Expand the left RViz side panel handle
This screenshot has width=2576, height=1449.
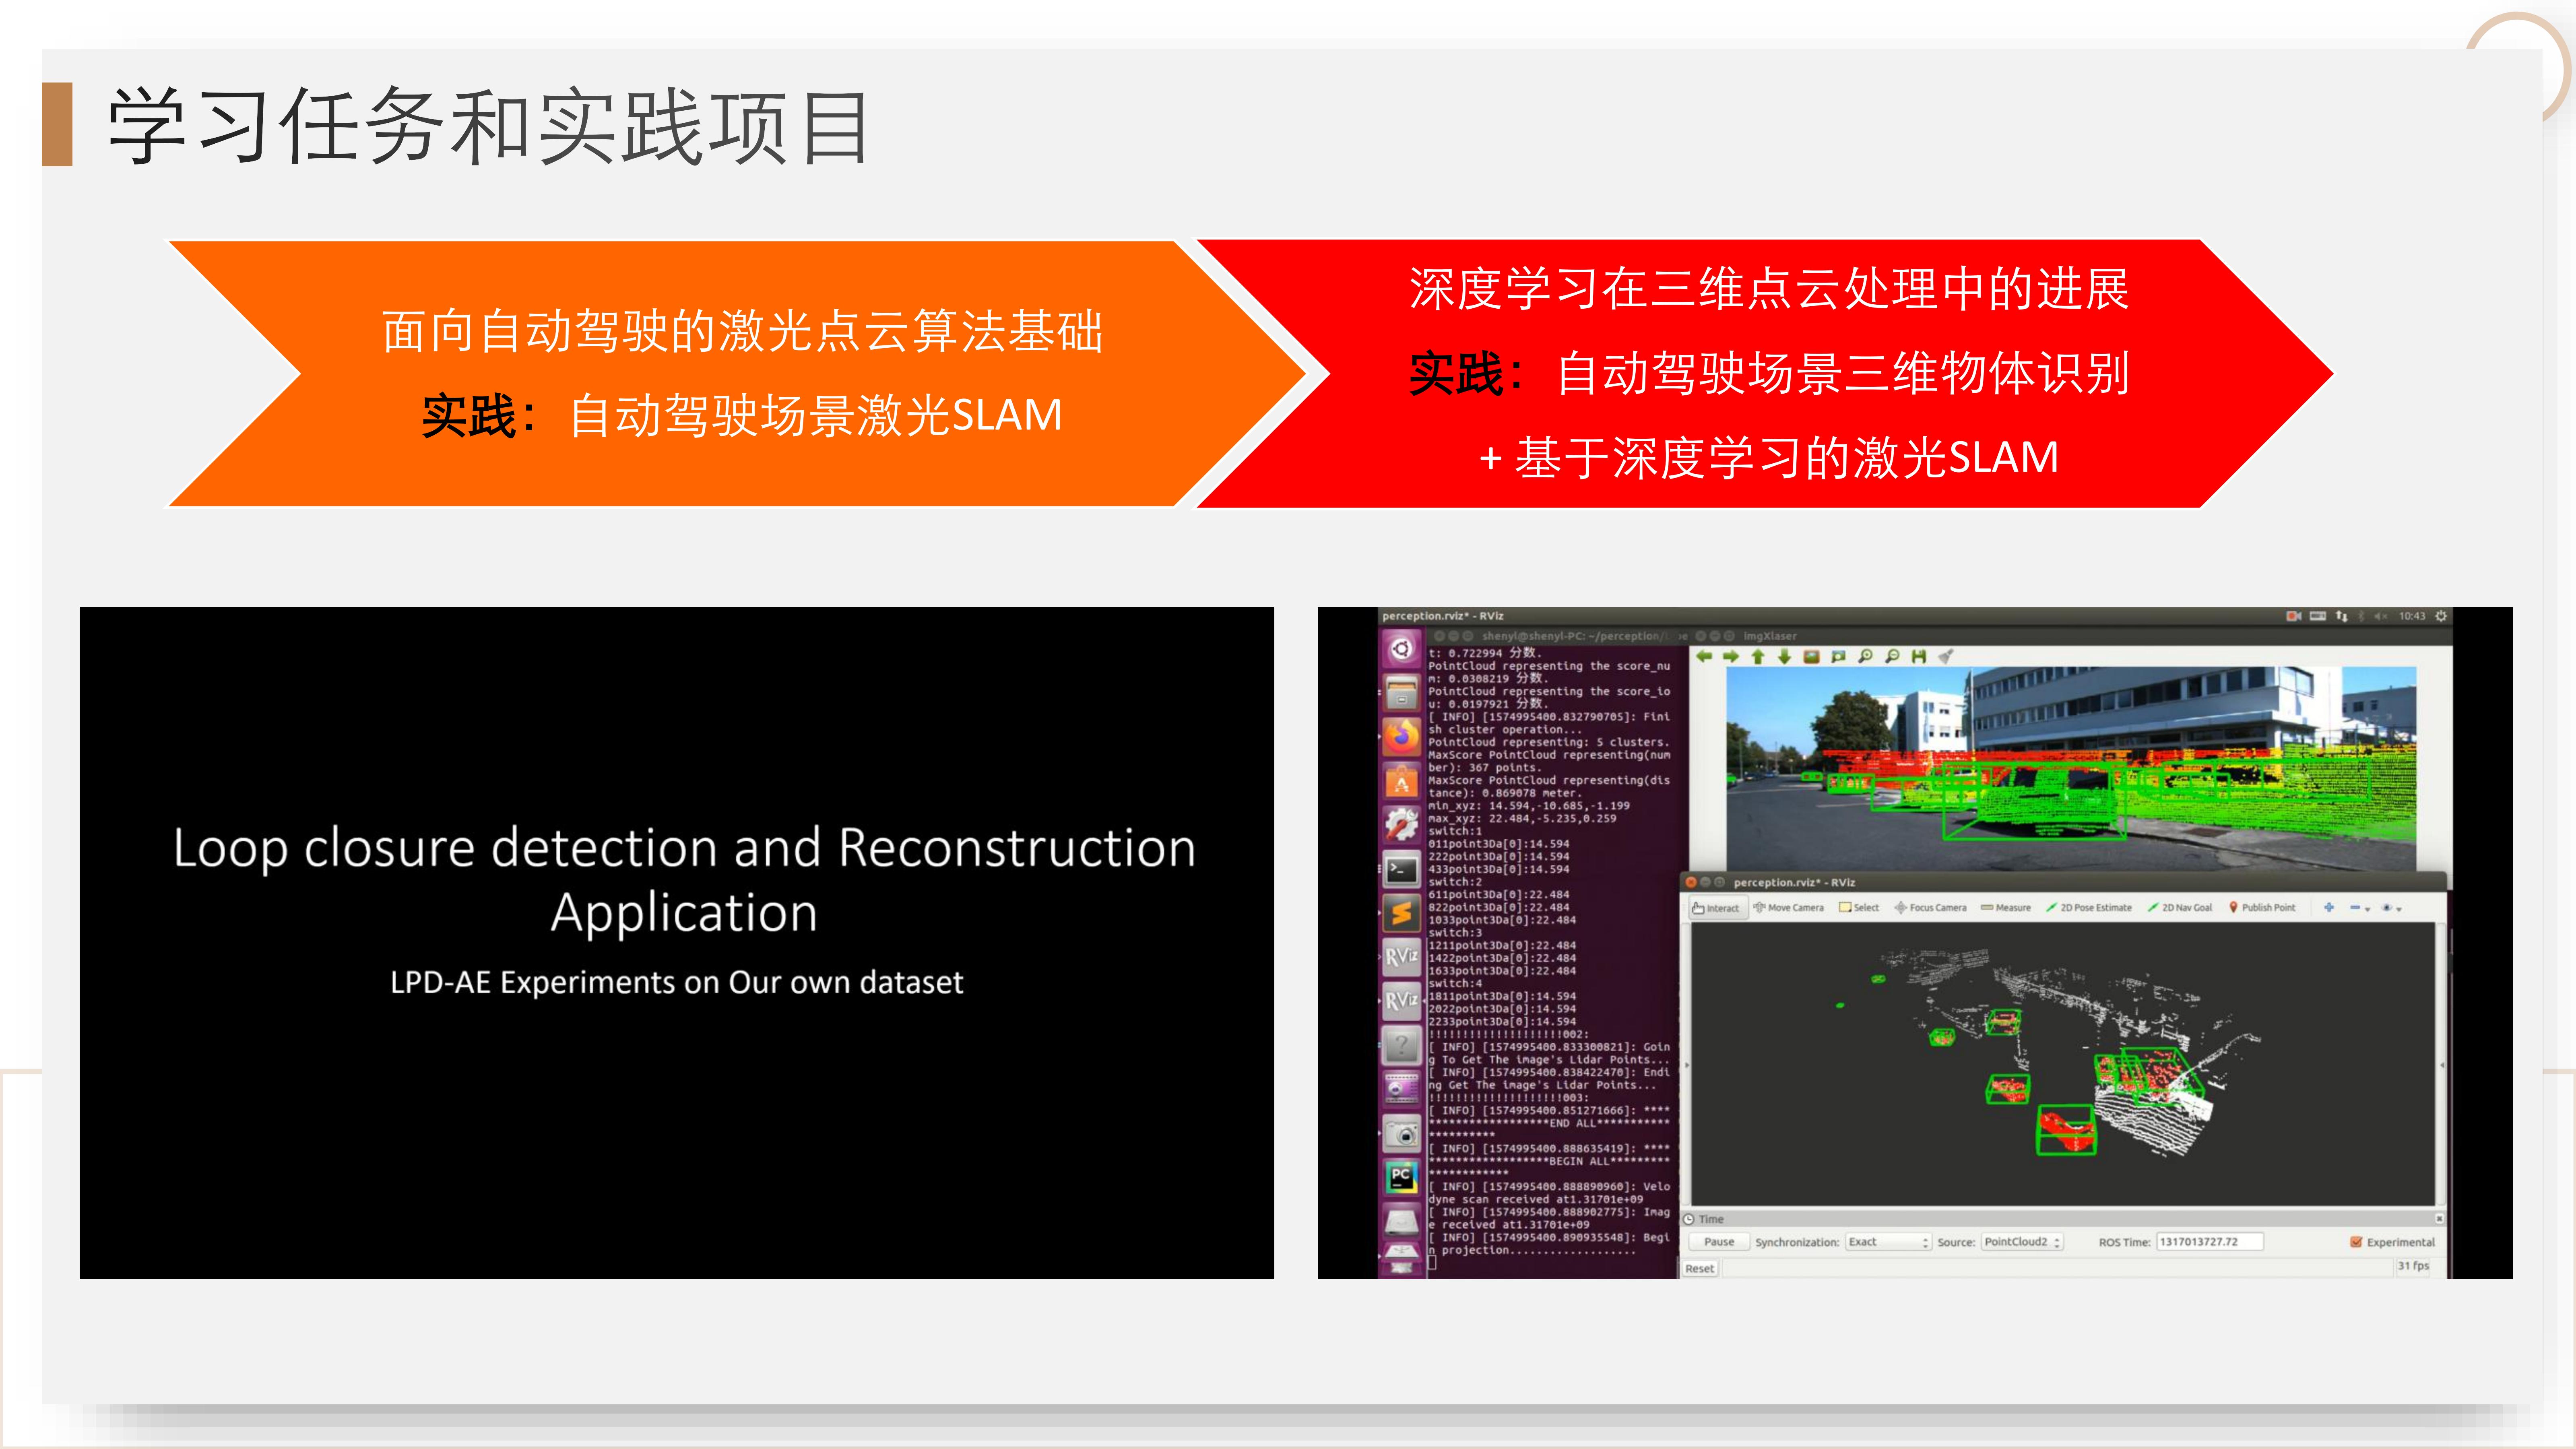(1686, 1065)
